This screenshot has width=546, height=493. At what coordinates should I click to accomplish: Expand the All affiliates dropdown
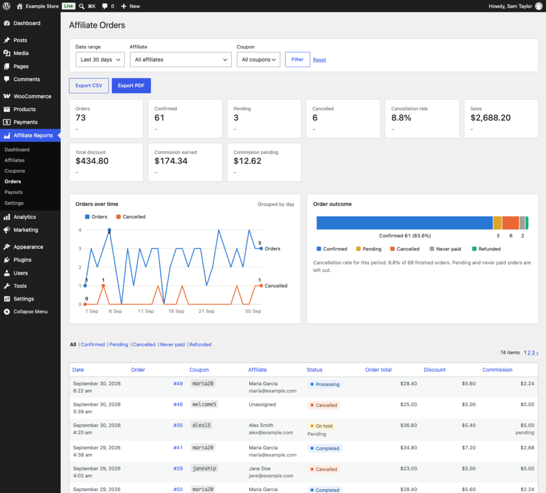(x=181, y=60)
